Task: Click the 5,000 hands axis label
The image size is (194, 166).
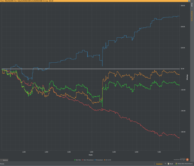Action: click(x=114, y=152)
